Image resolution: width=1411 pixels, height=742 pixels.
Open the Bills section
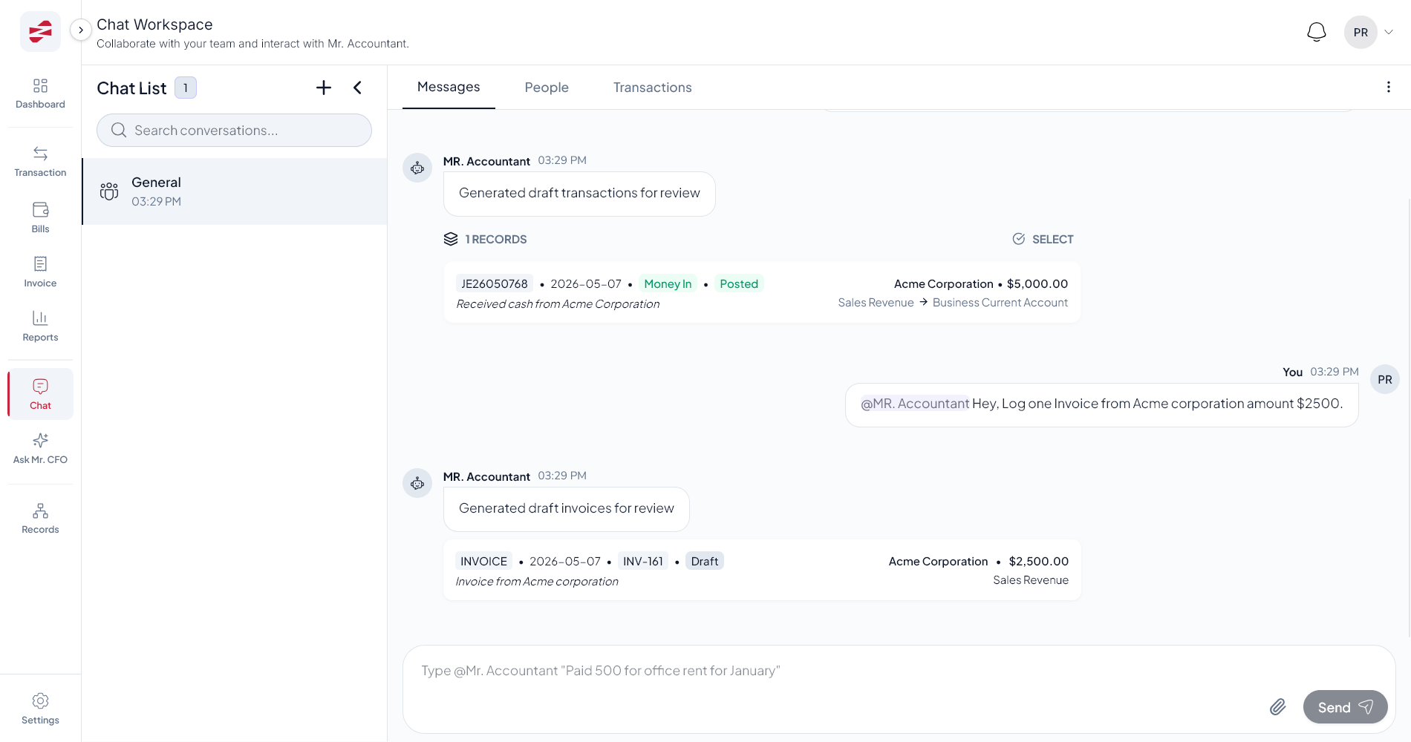[x=40, y=218]
